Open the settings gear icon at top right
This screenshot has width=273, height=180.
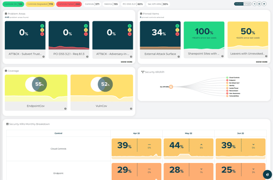[264, 4]
